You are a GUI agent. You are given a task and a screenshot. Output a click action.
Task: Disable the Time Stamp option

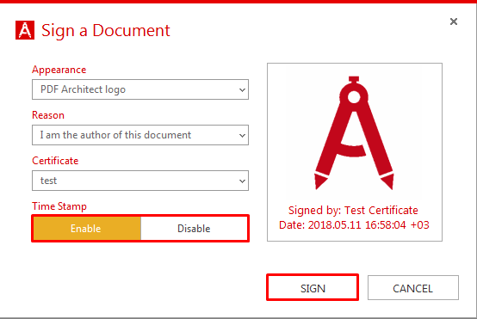point(194,229)
